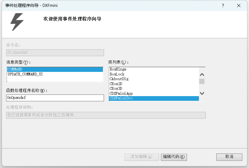
Task: Click the 编辑代码 button
Action: coord(174,157)
